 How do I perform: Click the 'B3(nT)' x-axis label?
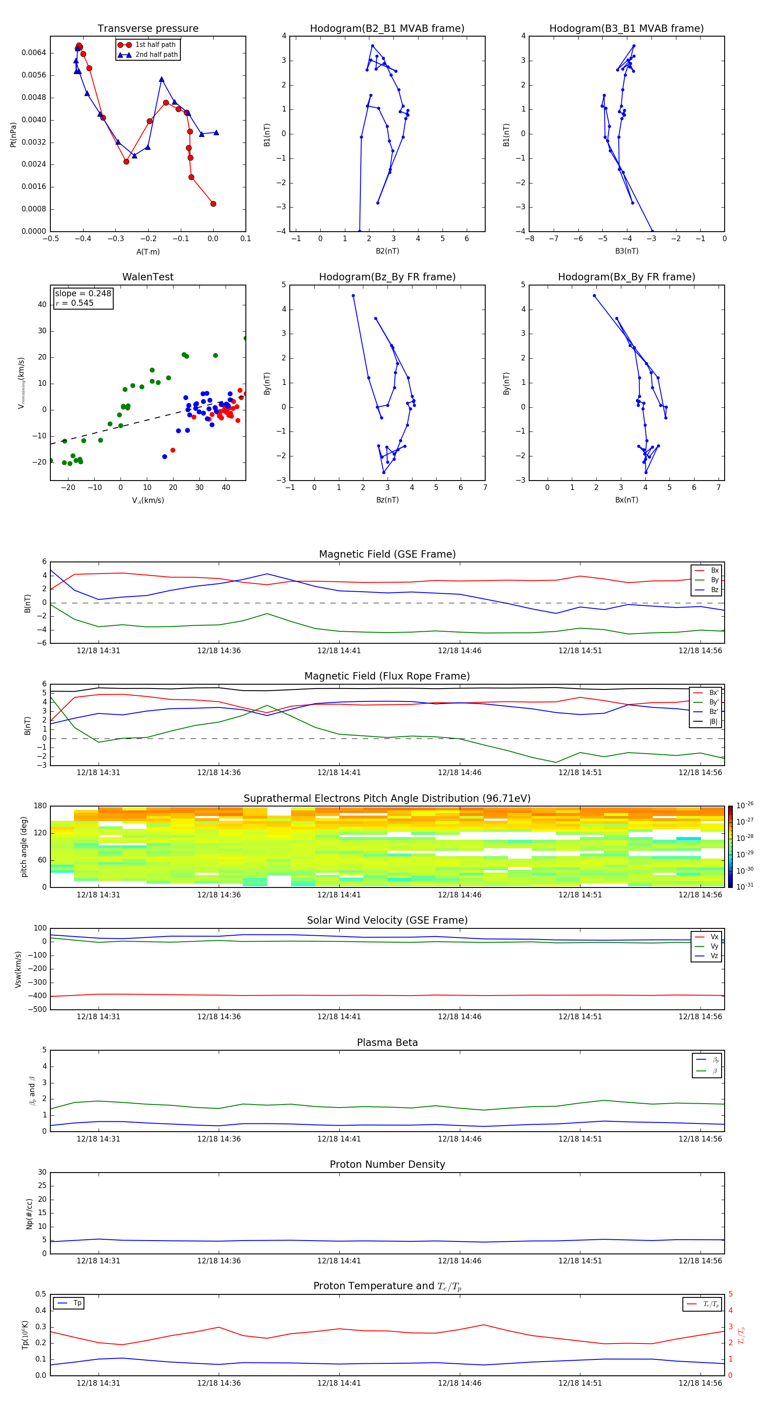tap(626, 251)
